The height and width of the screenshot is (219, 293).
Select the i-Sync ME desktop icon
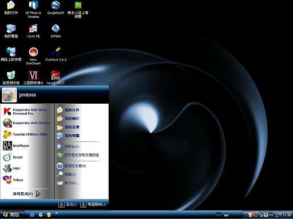click(x=33, y=31)
